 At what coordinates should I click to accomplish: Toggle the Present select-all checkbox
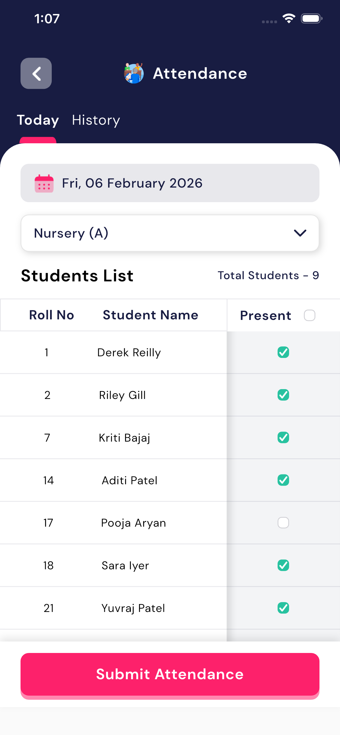pyautogui.click(x=309, y=315)
